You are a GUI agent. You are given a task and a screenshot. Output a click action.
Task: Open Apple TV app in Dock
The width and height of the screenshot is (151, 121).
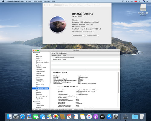[x=102, y=117]
